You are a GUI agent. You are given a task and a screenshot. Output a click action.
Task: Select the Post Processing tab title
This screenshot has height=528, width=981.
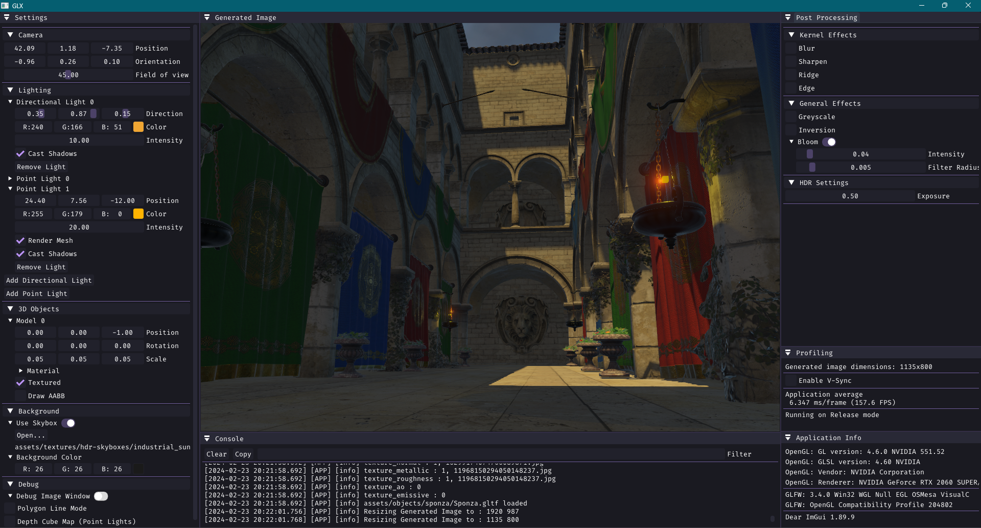827,17
